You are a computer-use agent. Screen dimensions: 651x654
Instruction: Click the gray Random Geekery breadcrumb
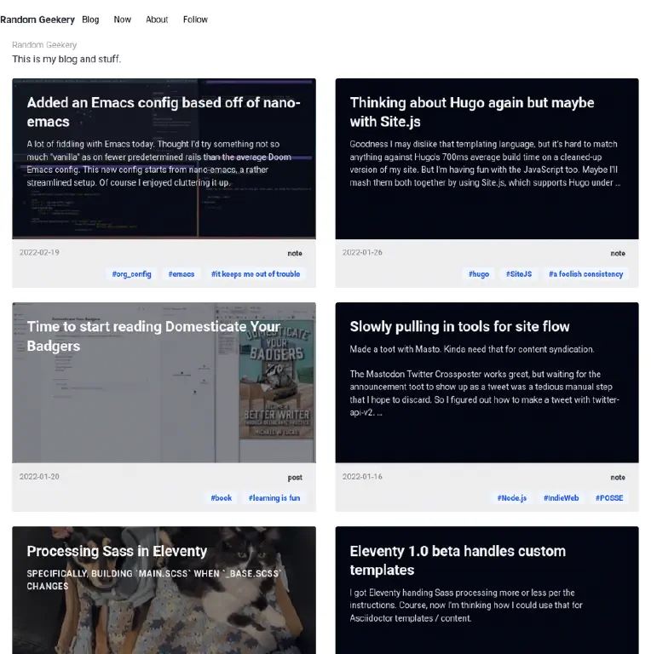[x=44, y=45]
